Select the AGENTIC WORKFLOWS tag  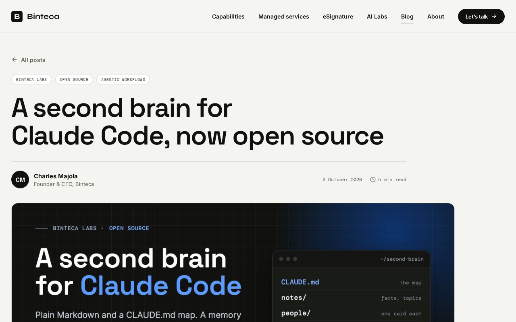point(123,80)
